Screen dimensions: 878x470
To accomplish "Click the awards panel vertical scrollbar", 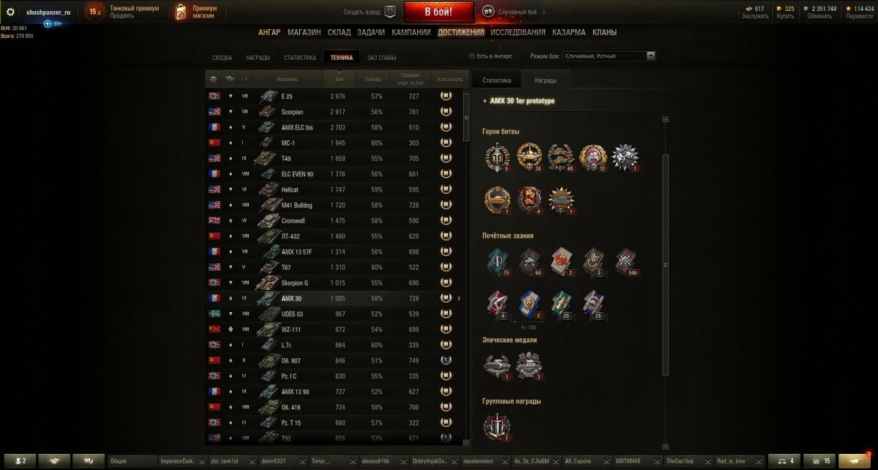I will coord(665,265).
